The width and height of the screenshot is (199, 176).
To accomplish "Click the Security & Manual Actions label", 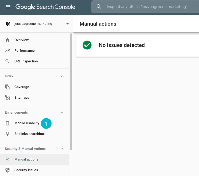I will 25,149.
